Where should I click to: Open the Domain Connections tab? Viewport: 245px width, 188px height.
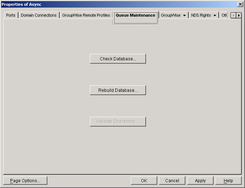(x=39, y=15)
